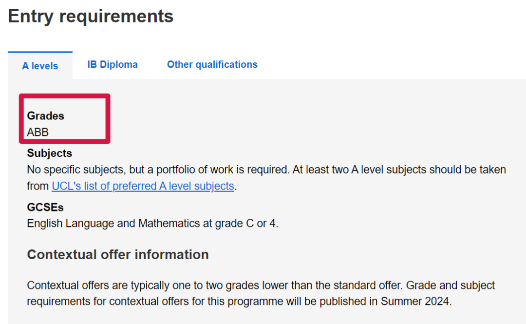This screenshot has height=324, width=526.
Task: Click the word 'from' before UCL link
Action: 38,186
